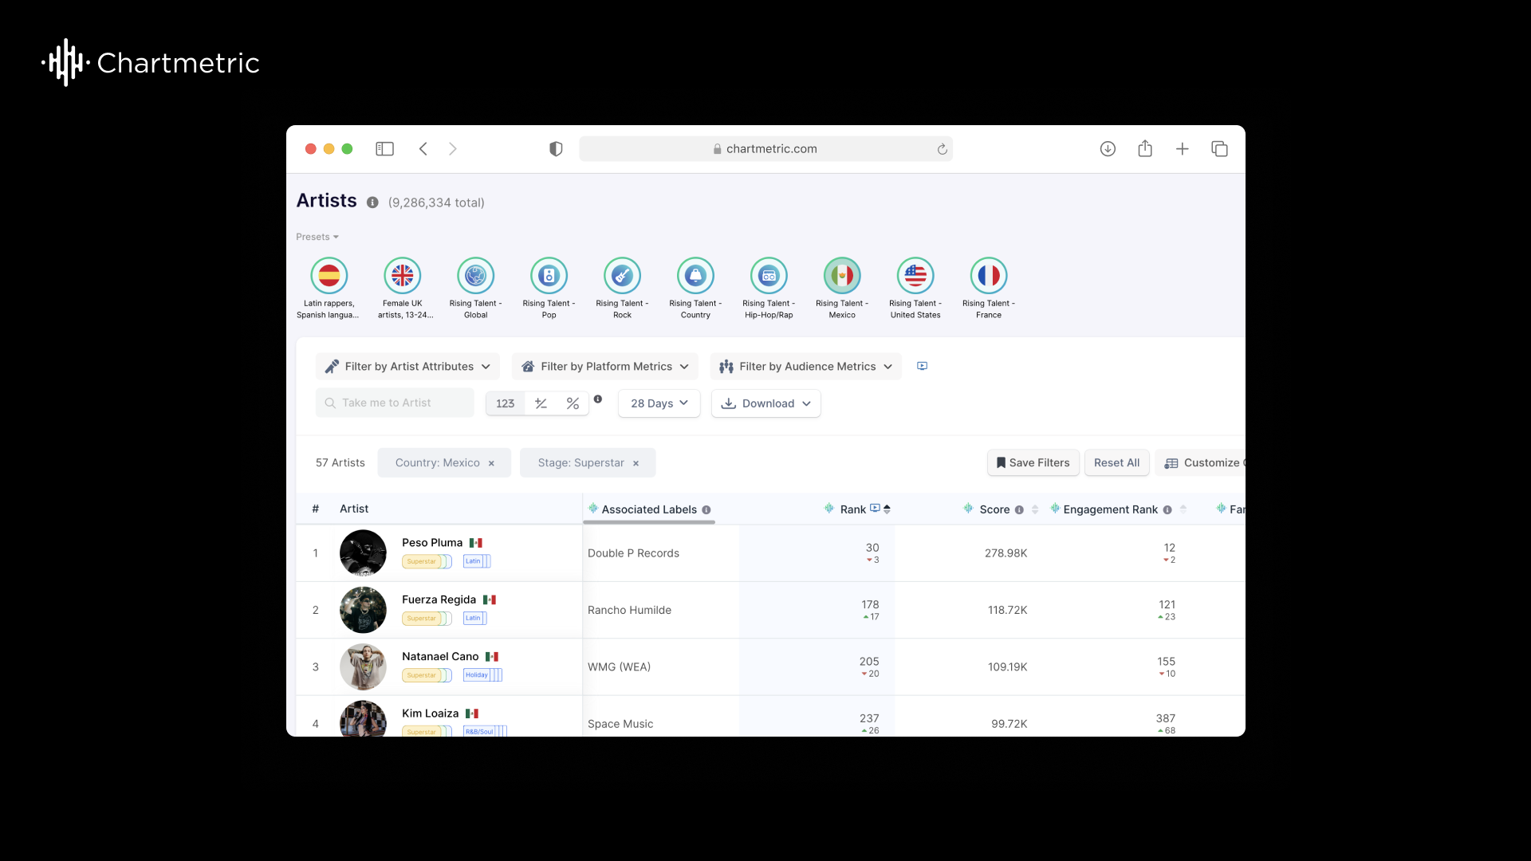This screenshot has width=1531, height=861.
Task: Open the Rising Talent Hip-Hop/Rap preset
Action: (x=769, y=288)
